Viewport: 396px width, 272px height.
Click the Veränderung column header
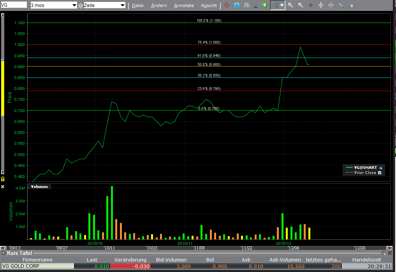coord(130,260)
